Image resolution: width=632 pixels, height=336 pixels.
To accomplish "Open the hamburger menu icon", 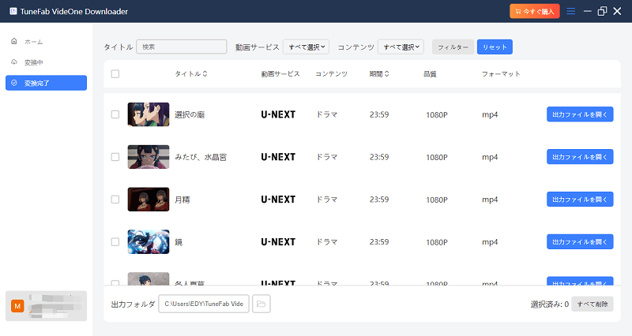I will pyautogui.click(x=570, y=11).
